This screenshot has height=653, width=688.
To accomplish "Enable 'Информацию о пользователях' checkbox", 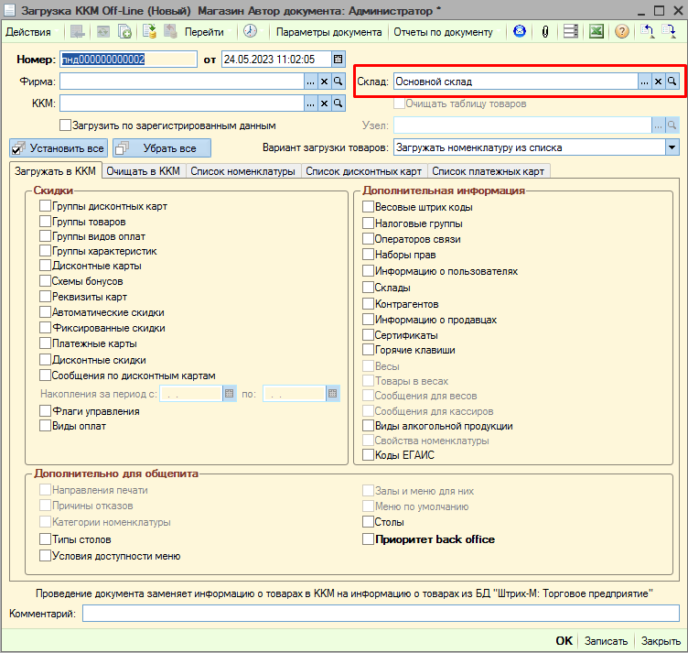I will pos(368,270).
